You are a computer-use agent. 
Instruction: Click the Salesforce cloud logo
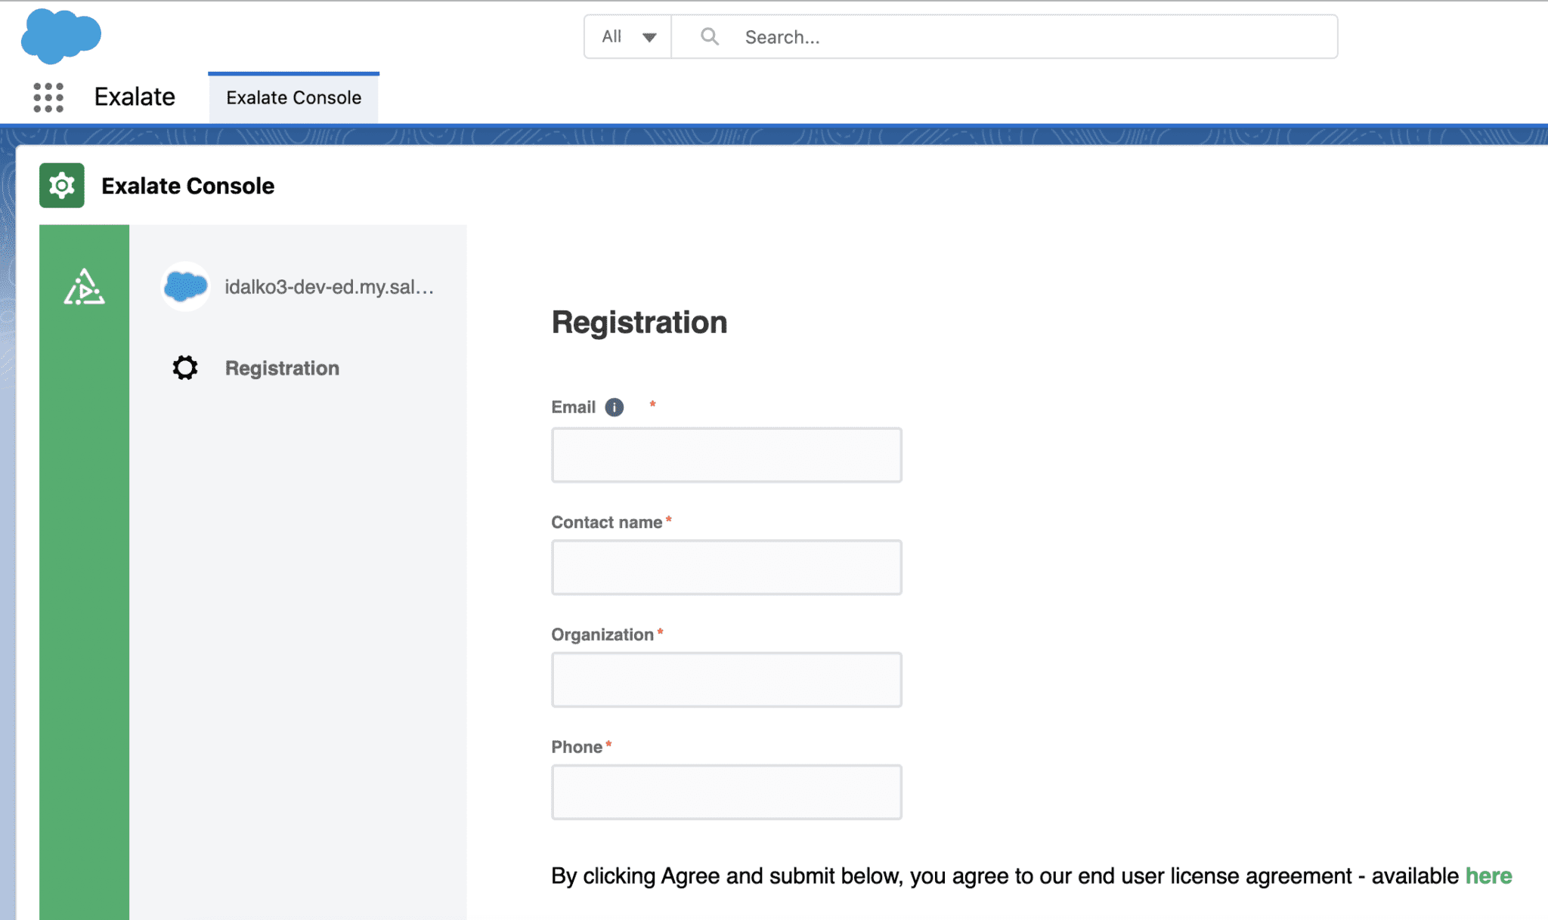[x=62, y=36]
